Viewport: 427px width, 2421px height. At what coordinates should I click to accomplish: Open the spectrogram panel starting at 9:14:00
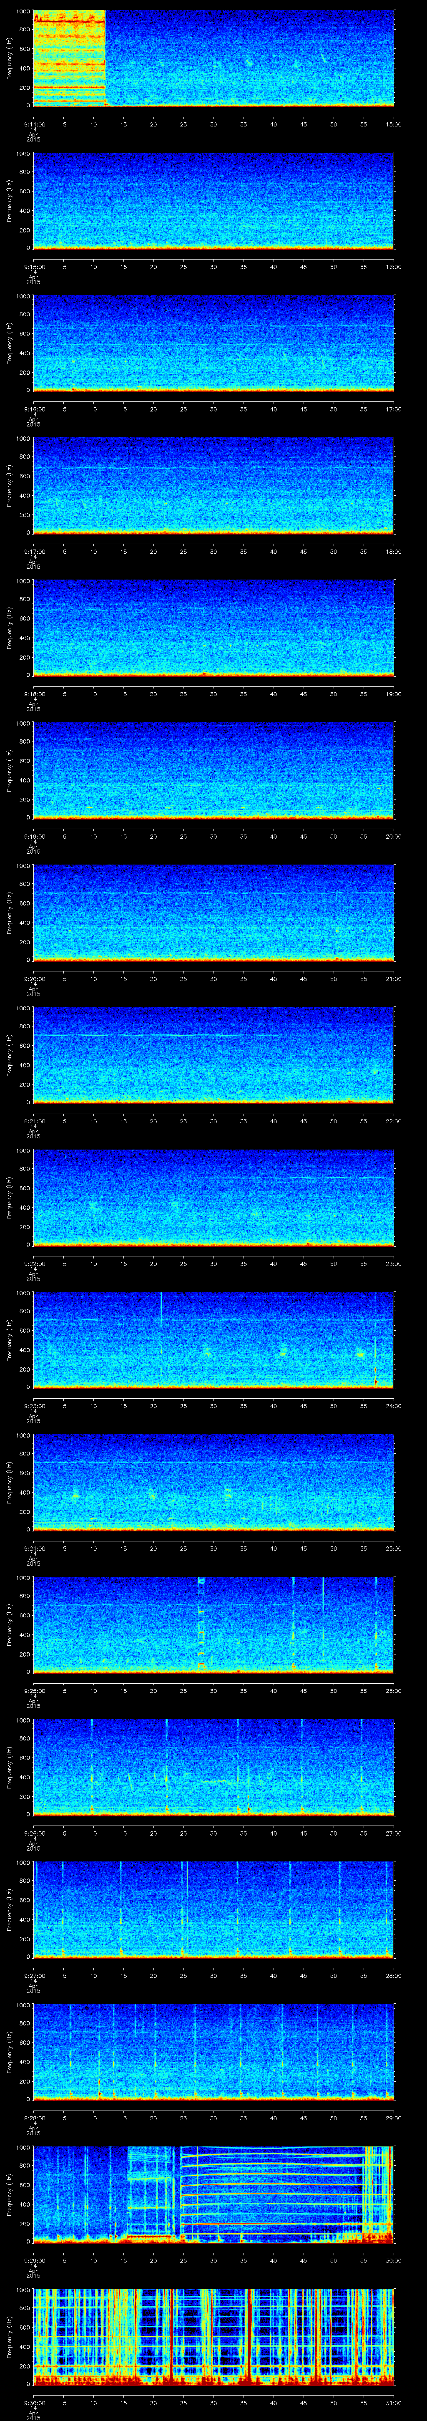pyautogui.click(x=214, y=58)
